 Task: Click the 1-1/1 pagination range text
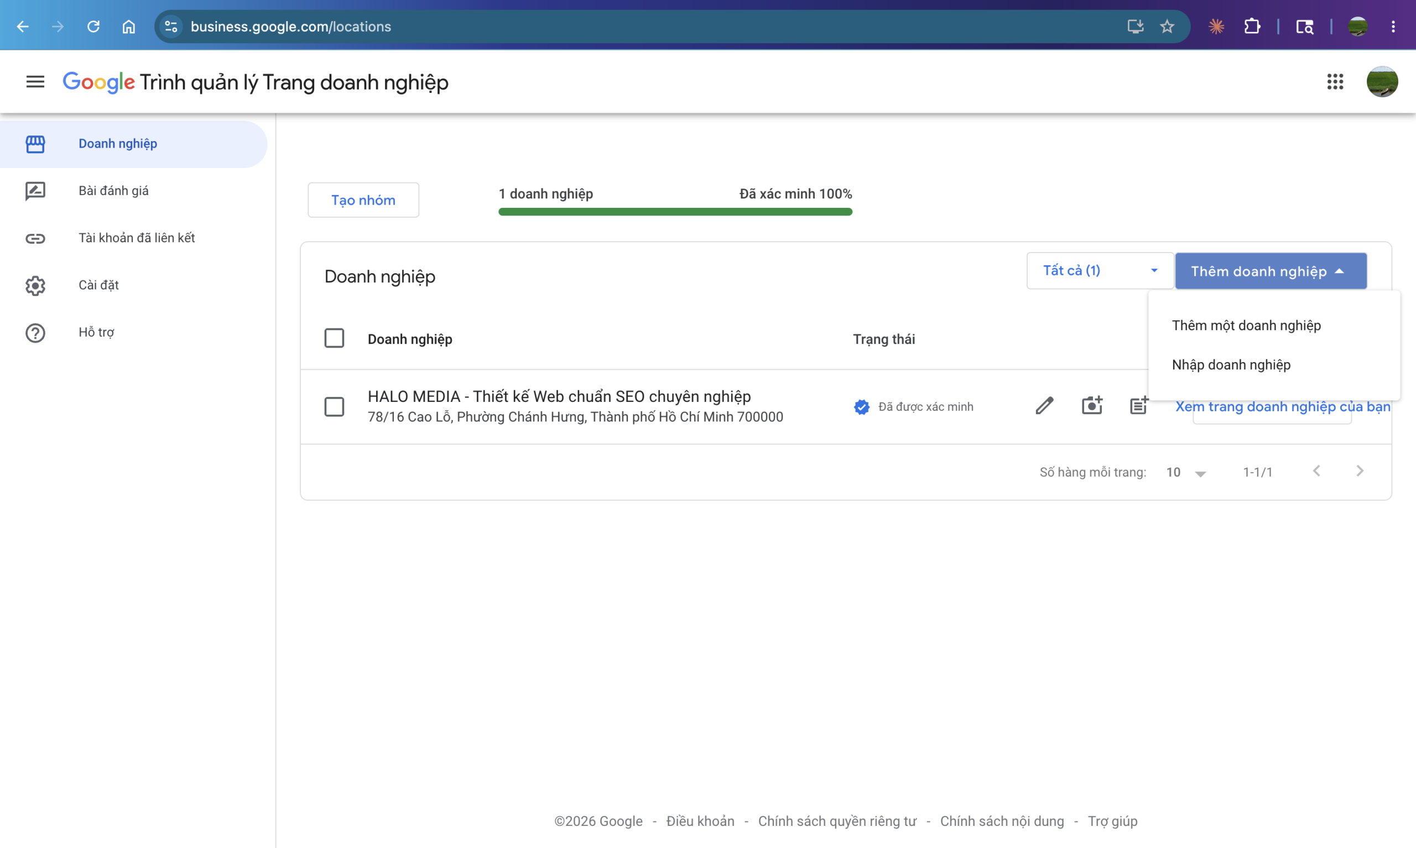coord(1257,473)
